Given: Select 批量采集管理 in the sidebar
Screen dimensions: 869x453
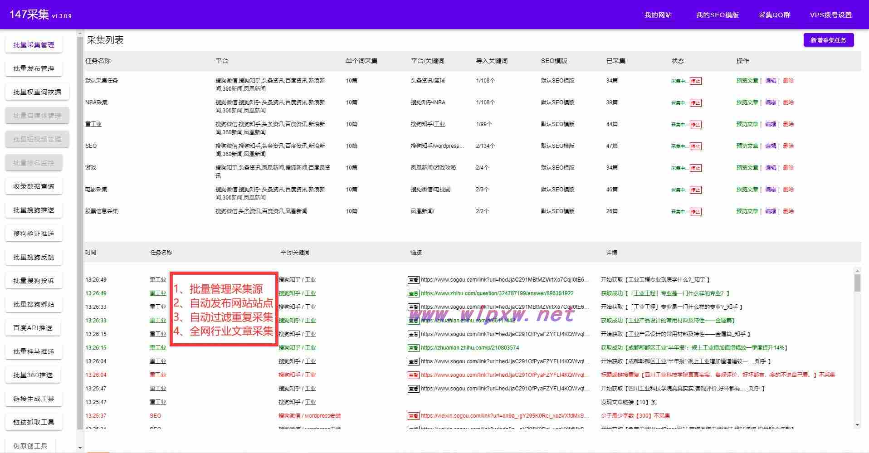Looking at the screenshot, I should (x=34, y=45).
